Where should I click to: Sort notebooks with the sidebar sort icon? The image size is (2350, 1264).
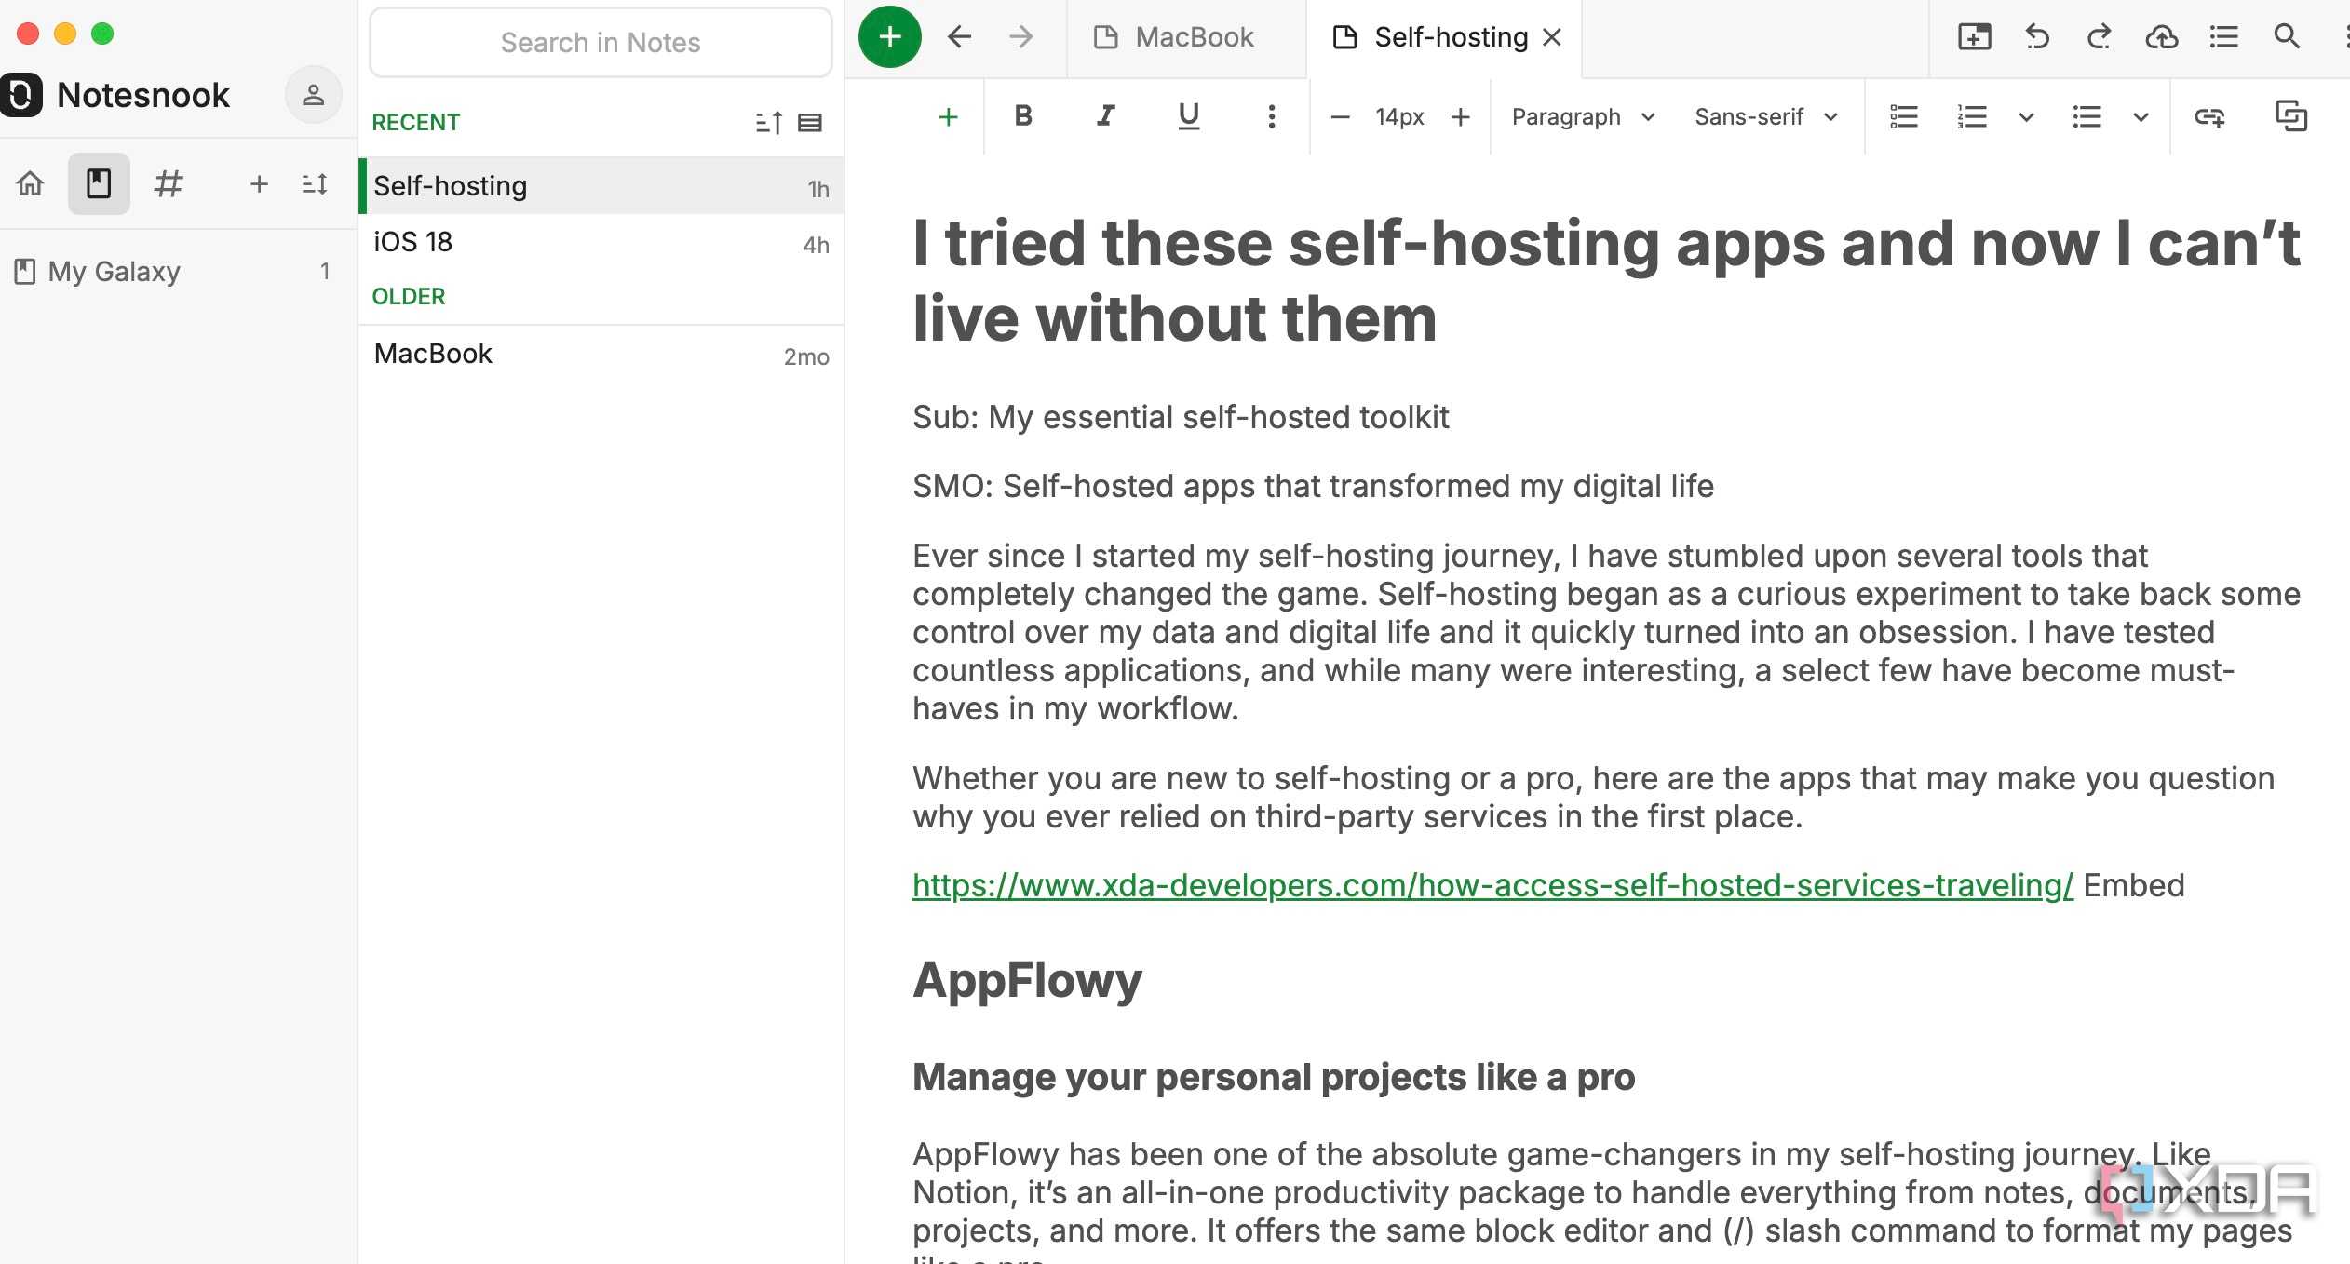click(x=315, y=183)
